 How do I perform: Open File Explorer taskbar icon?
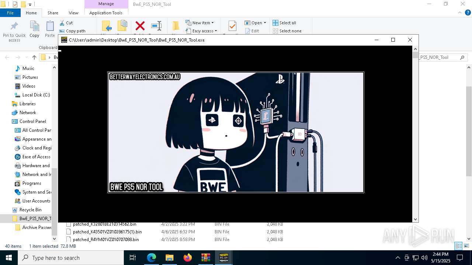(x=170, y=258)
